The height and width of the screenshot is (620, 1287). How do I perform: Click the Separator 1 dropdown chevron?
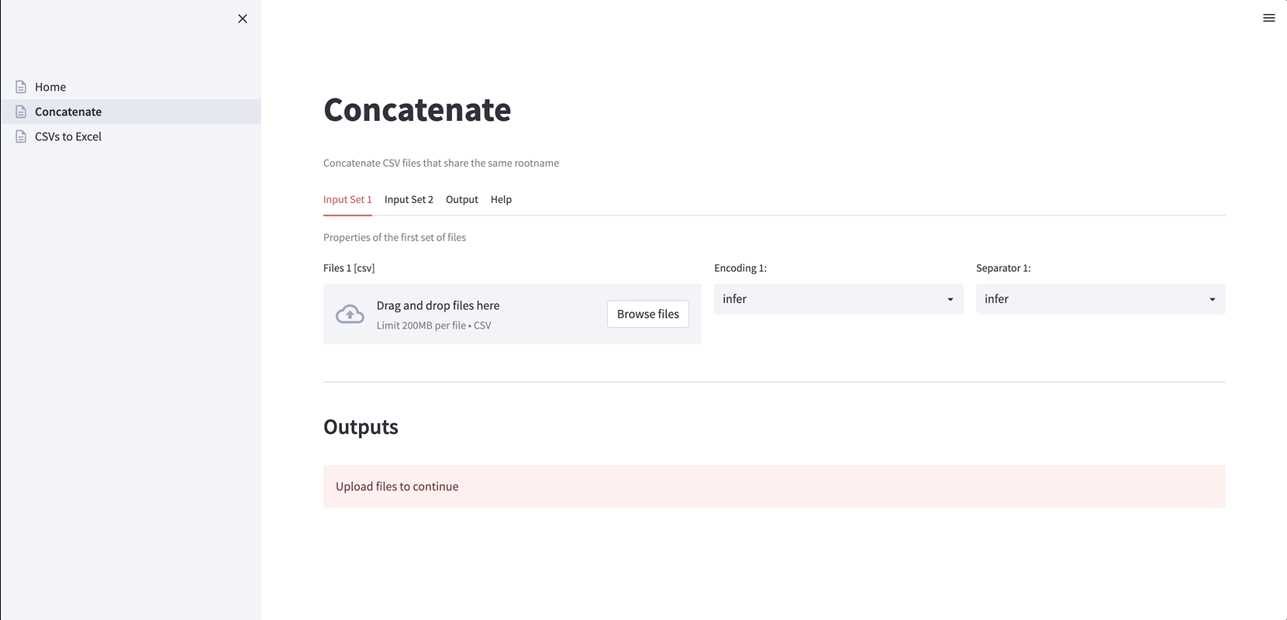(x=1213, y=298)
